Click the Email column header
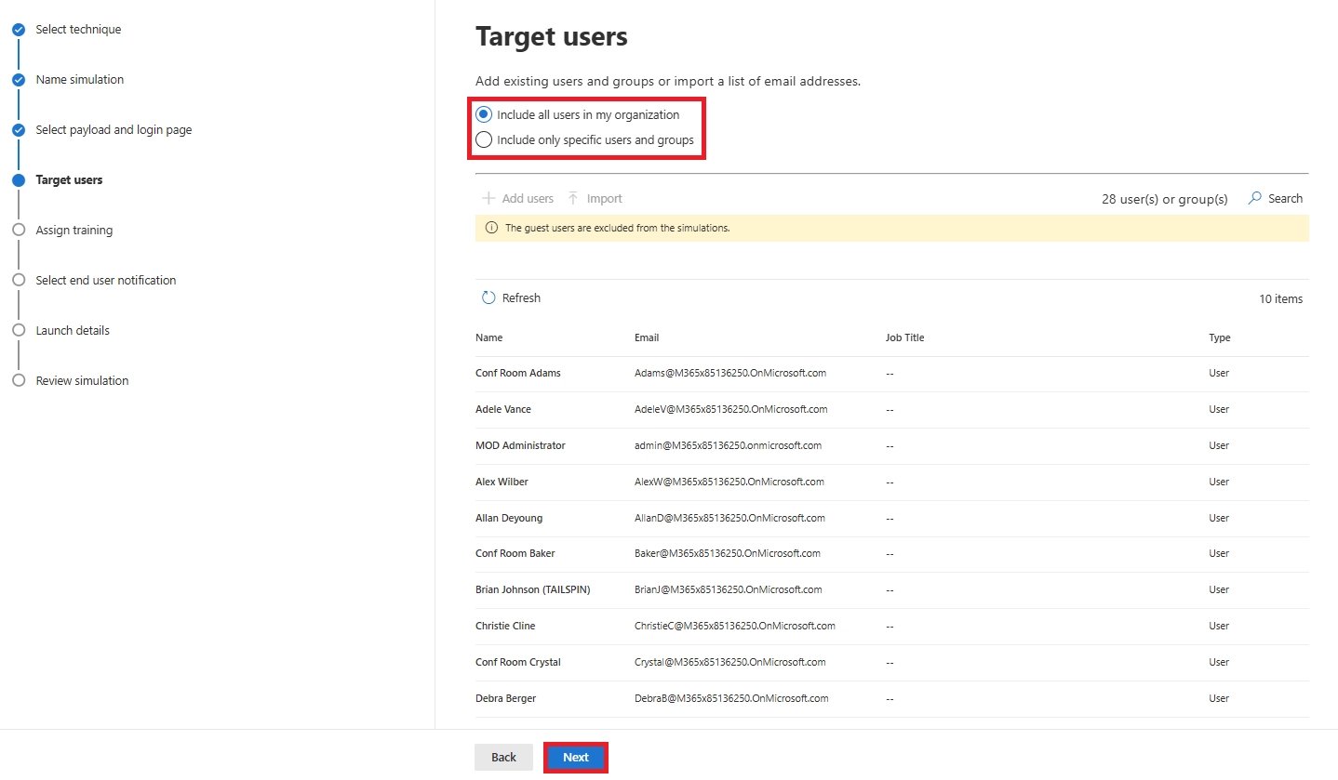 (x=646, y=337)
